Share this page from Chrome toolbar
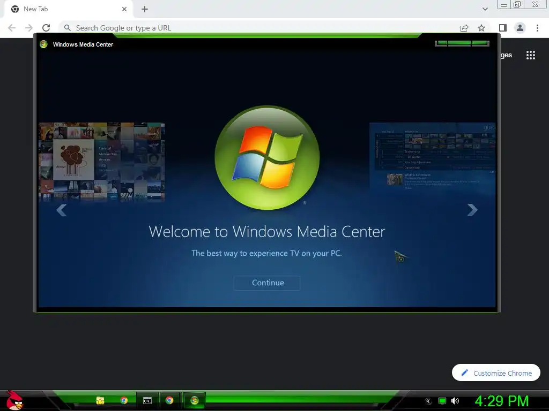The height and width of the screenshot is (411, 549). pyautogui.click(x=464, y=28)
